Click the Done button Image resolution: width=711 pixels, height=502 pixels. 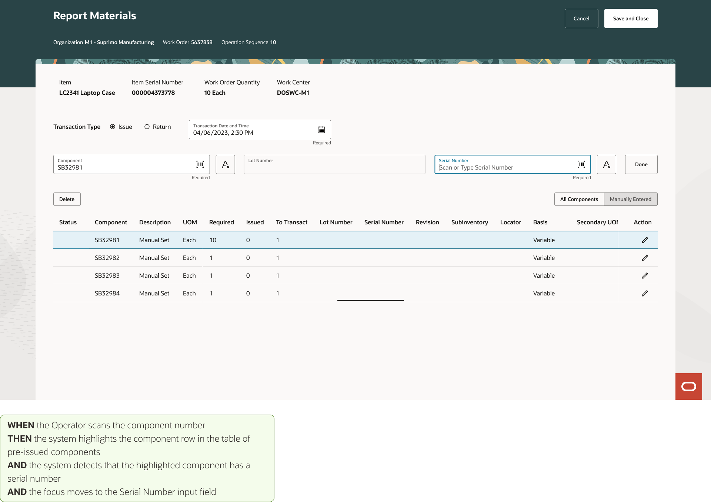[x=641, y=164]
